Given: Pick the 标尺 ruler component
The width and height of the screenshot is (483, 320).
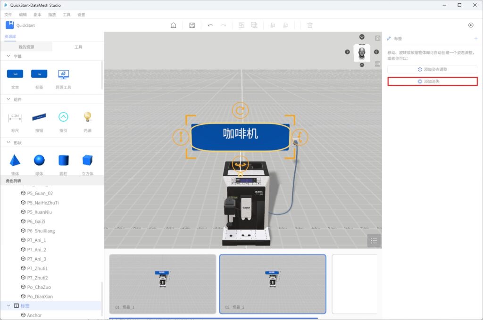Looking at the screenshot, I should coord(15,117).
